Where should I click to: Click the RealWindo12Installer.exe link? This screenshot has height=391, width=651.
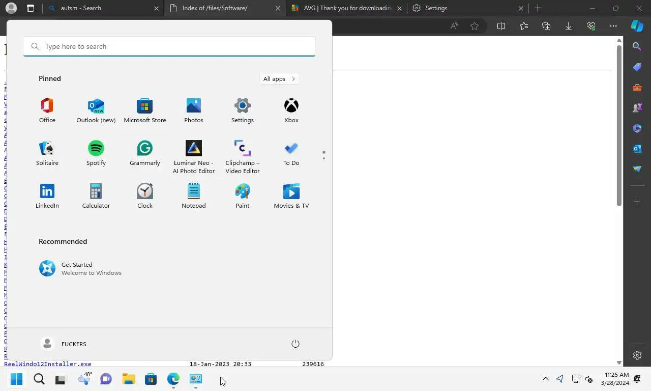pos(48,364)
